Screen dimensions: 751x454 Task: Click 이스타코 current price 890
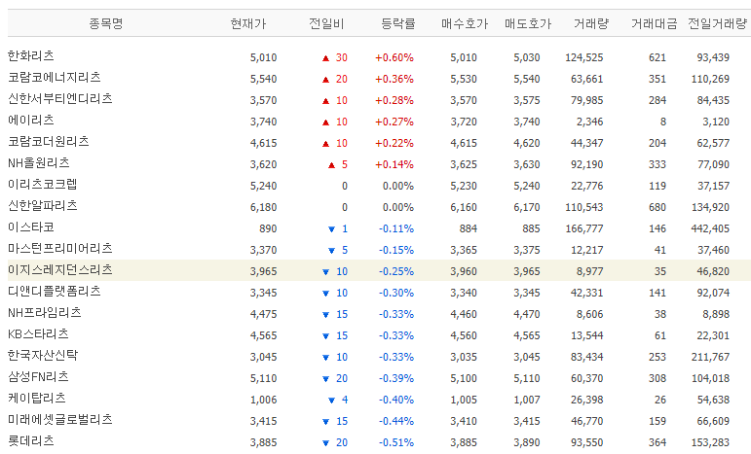[x=268, y=228]
